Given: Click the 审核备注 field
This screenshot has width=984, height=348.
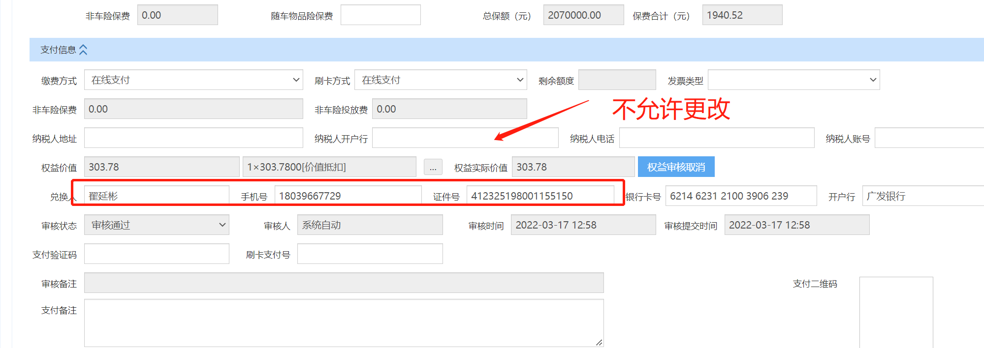Looking at the screenshot, I should point(344,283).
